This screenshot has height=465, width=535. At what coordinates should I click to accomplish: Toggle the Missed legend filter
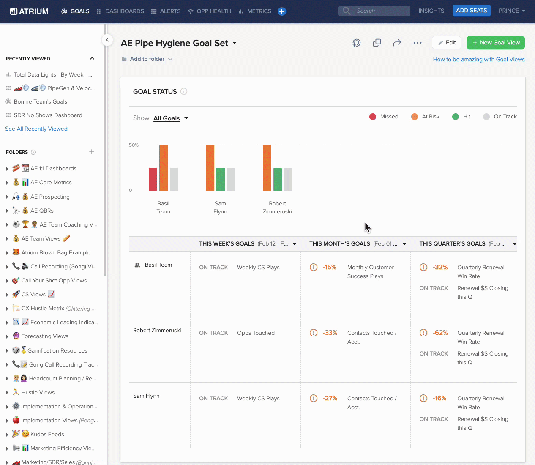tap(384, 117)
